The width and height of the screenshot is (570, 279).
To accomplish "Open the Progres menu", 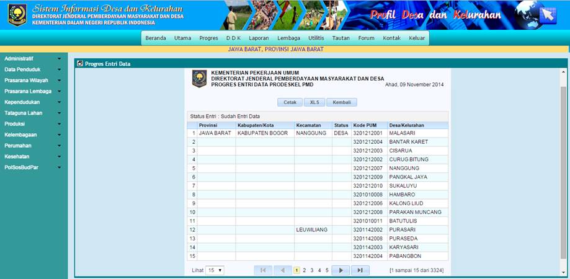I will pyautogui.click(x=208, y=38).
